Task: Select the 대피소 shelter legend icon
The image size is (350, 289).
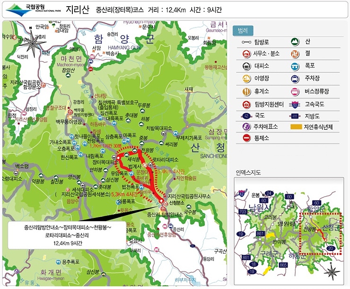Action: 246,66
